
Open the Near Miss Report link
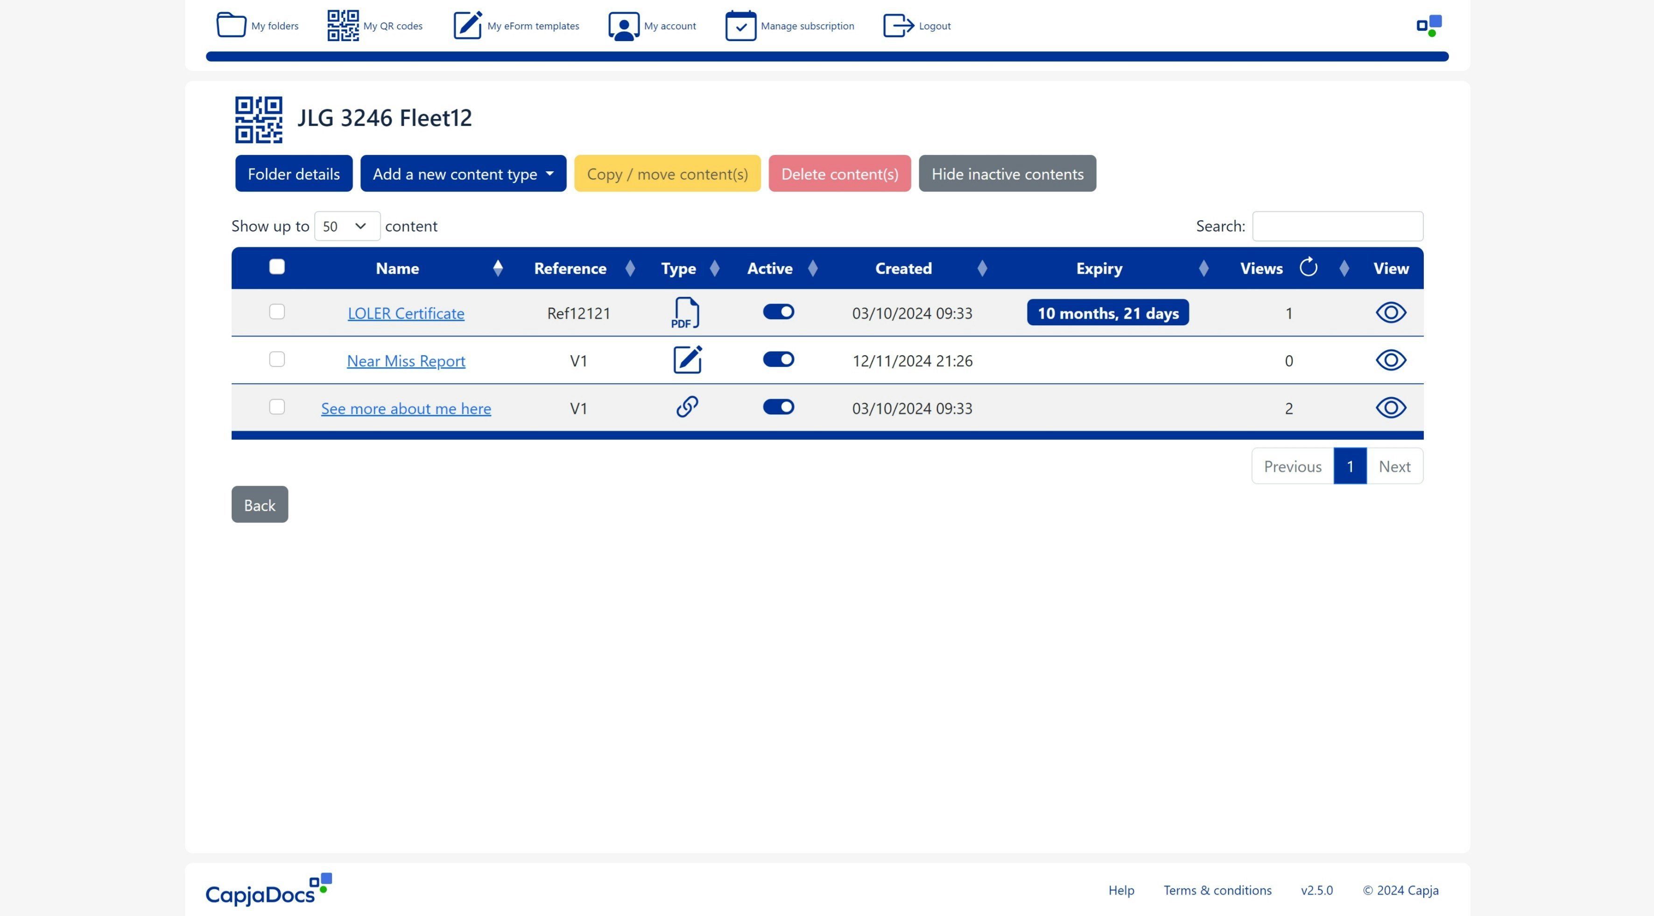[406, 361]
